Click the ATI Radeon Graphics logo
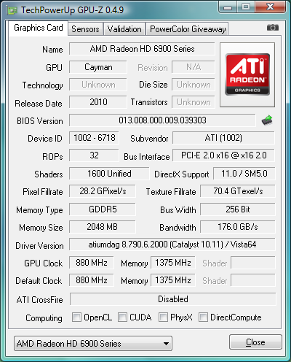The height and width of the screenshot is (362, 291). pos(247,74)
